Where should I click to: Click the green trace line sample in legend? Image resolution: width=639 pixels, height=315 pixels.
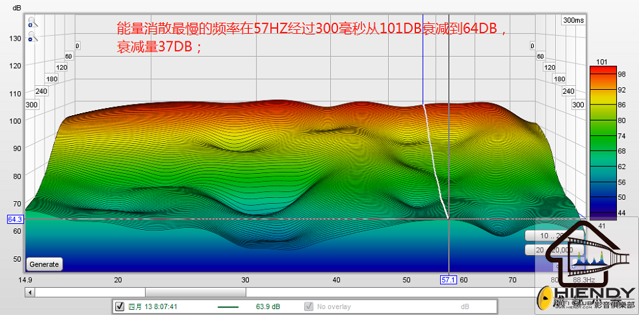(228, 306)
